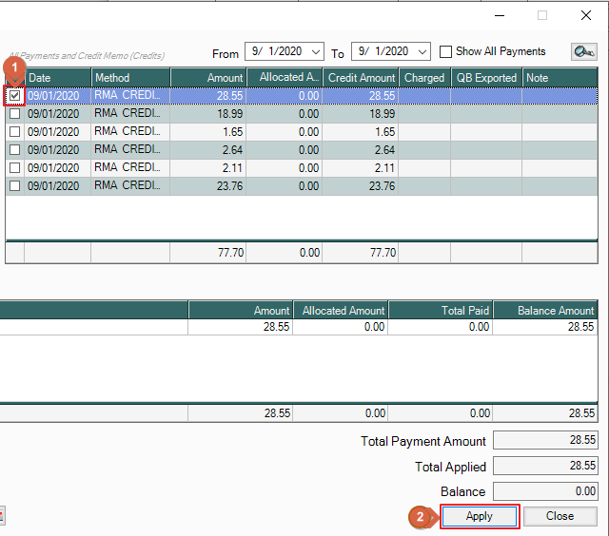Click the QB Exported column header
The height and width of the screenshot is (536, 609).
[486, 78]
